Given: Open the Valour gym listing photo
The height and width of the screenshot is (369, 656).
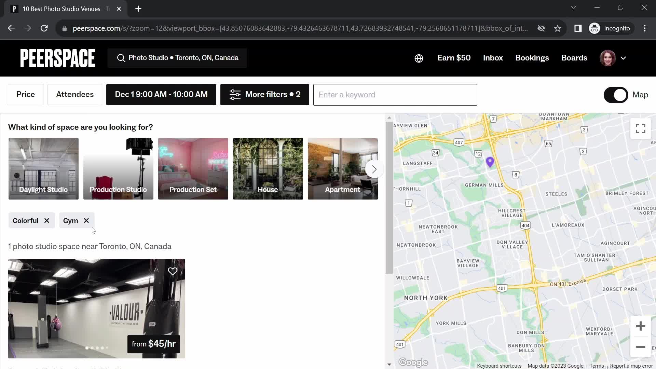Looking at the screenshot, I should (97, 309).
